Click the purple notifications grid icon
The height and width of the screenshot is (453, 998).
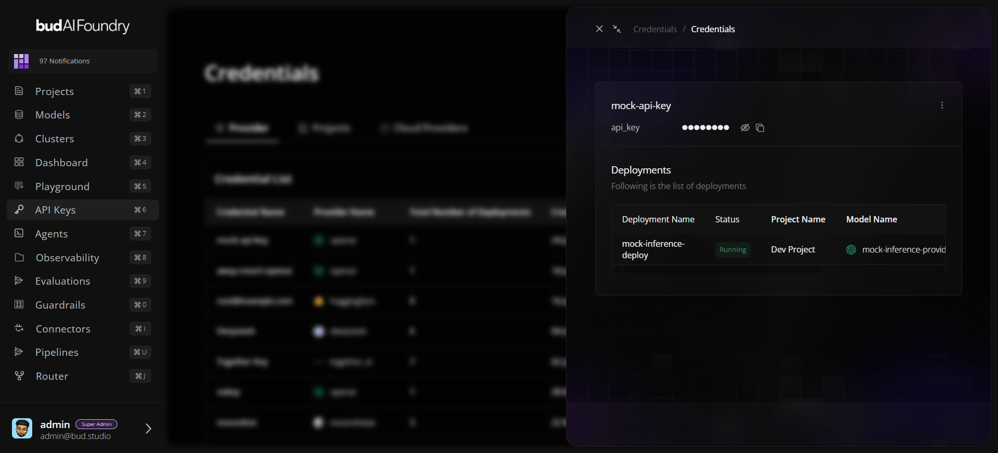point(21,61)
